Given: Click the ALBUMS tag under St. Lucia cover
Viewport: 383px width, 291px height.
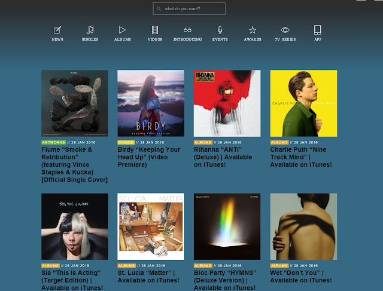Looking at the screenshot, I should [x=127, y=266].
